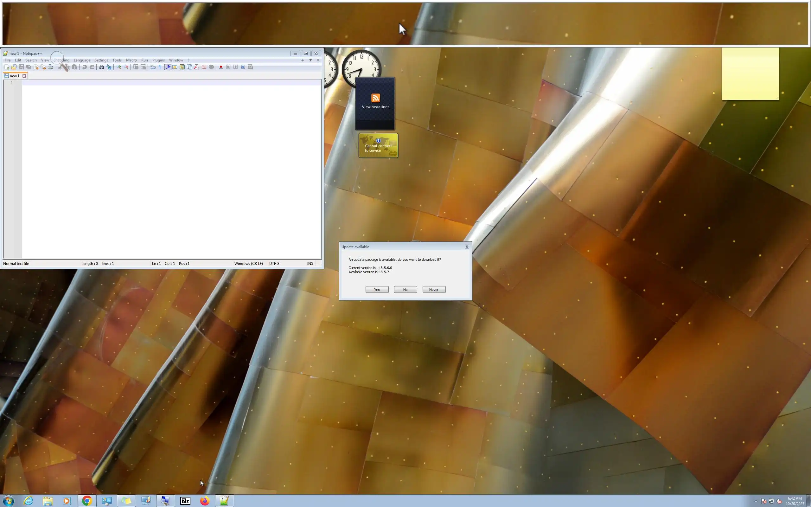Screen dimensions: 811x507
Task: Click the Undo toolbar icon
Action: (85, 67)
